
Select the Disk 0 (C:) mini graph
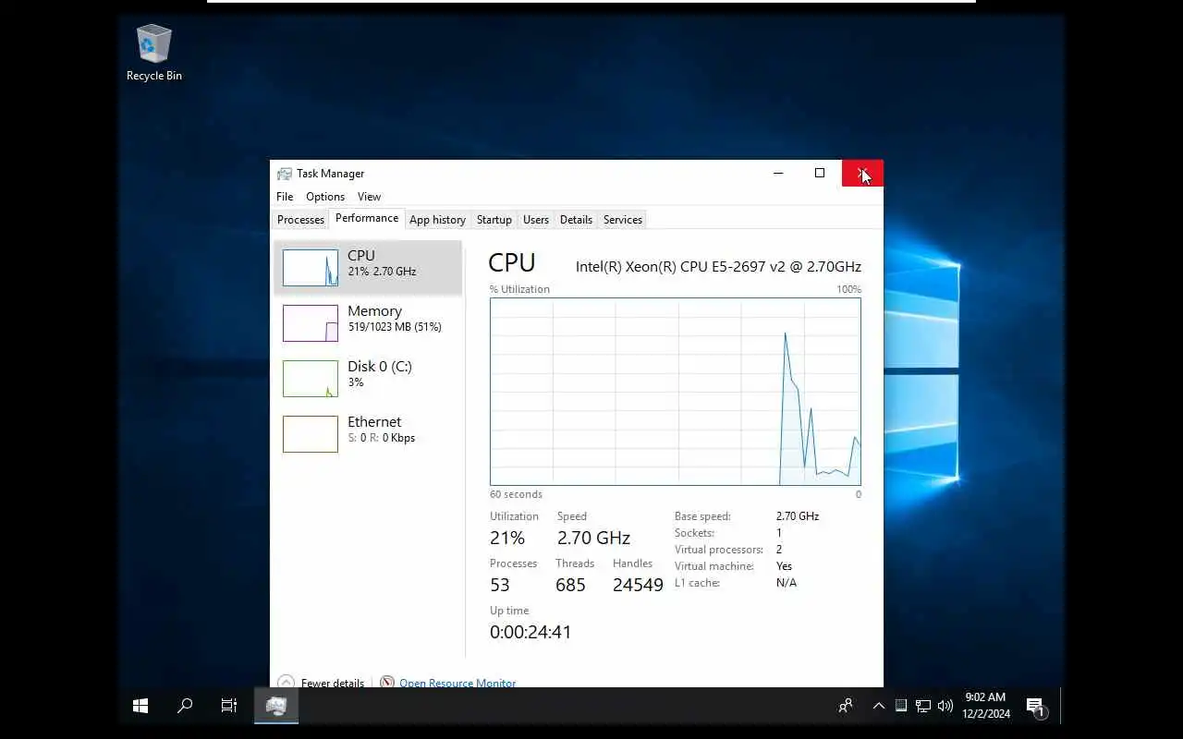pos(310,379)
